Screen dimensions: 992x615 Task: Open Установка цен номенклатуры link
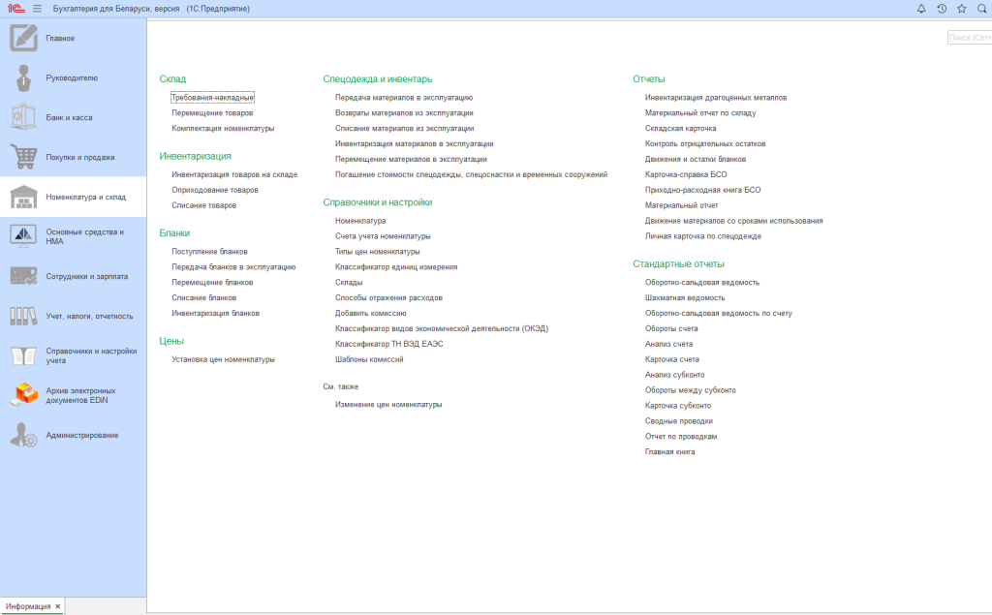223,359
